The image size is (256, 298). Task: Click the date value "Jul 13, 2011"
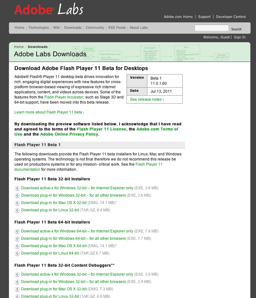[x=161, y=91]
